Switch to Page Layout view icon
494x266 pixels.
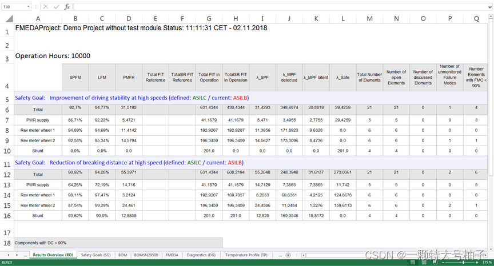424,262
